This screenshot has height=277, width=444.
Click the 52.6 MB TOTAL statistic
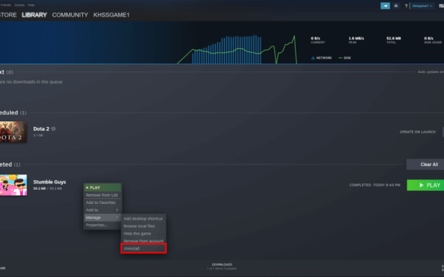click(x=393, y=40)
